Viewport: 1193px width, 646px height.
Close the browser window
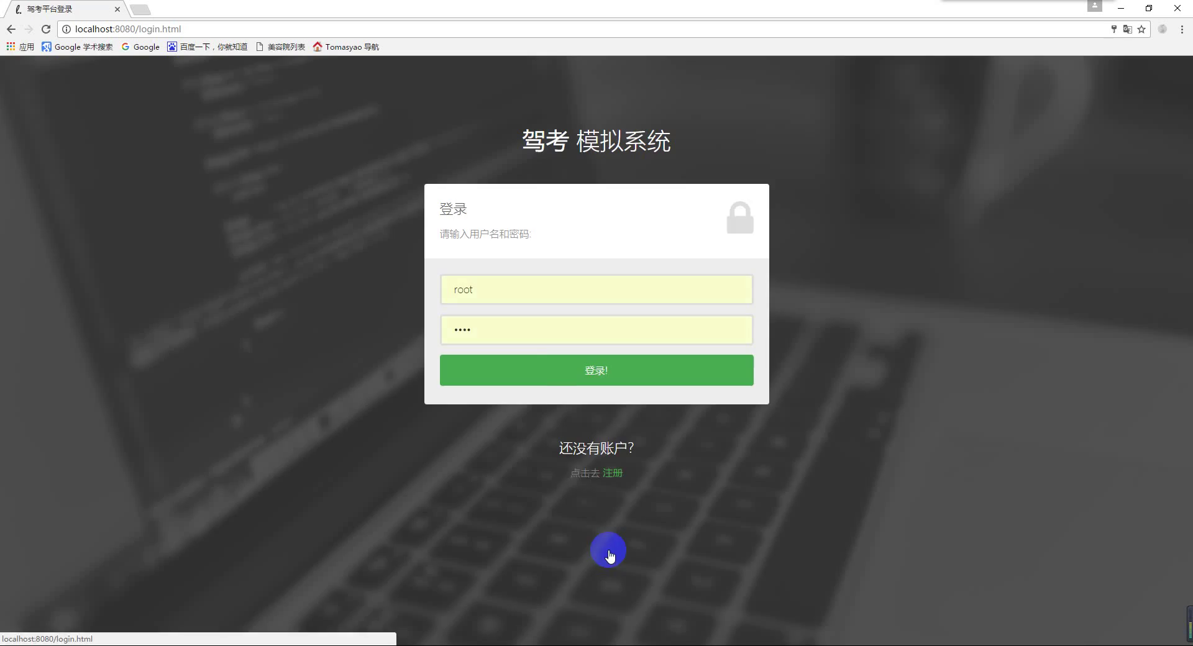[1177, 8]
